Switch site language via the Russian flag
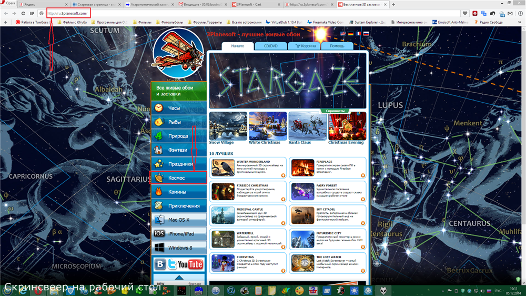 (x=366, y=34)
